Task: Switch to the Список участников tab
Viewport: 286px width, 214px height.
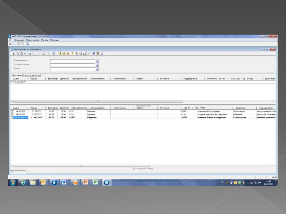Action: pyautogui.click(x=32, y=76)
